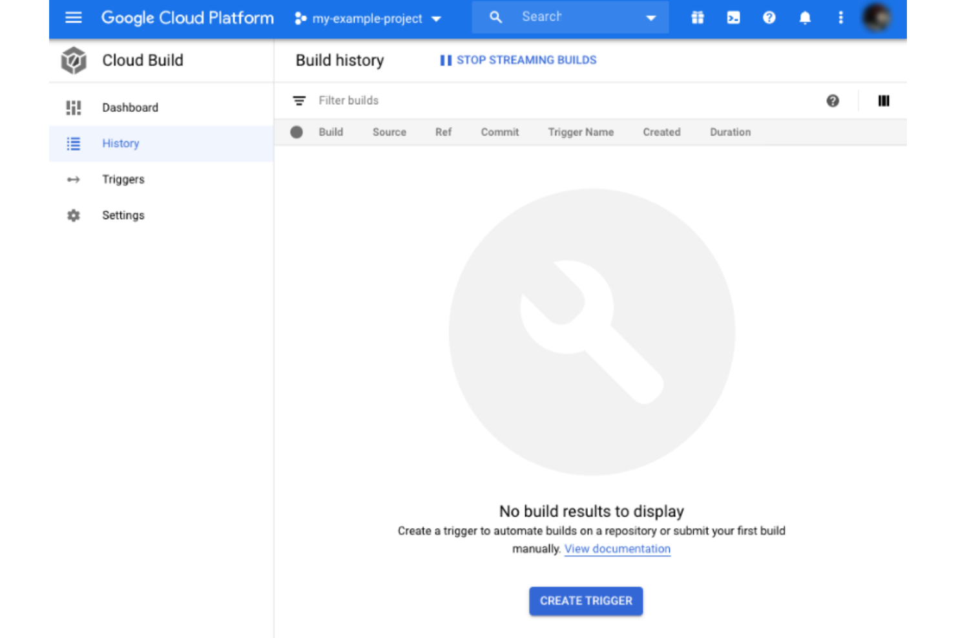Click the pause icon beside Stop Streaming
Viewport: 956px width, 638px height.
tap(446, 60)
